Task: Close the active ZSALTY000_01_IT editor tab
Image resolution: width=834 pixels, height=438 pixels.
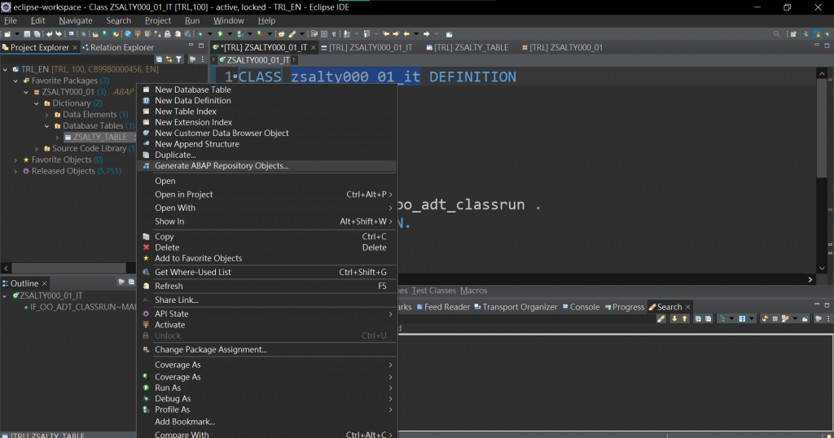Action: click(314, 48)
